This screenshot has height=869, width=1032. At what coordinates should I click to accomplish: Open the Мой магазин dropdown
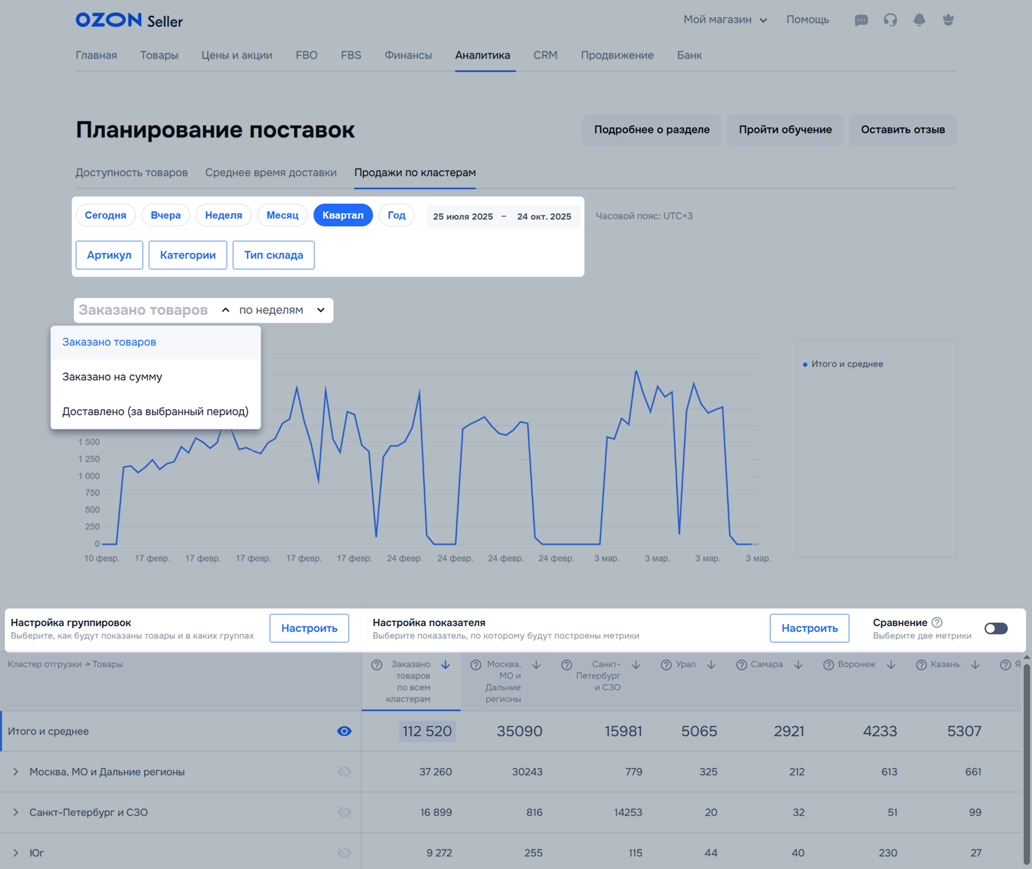click(725, 20)
